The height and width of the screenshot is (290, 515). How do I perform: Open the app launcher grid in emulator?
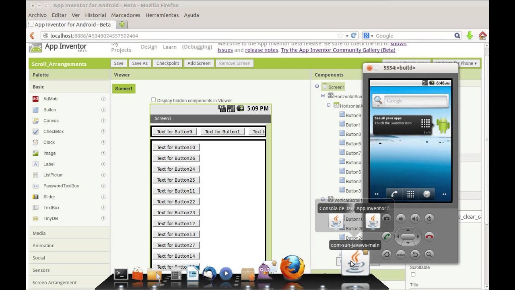410,194
